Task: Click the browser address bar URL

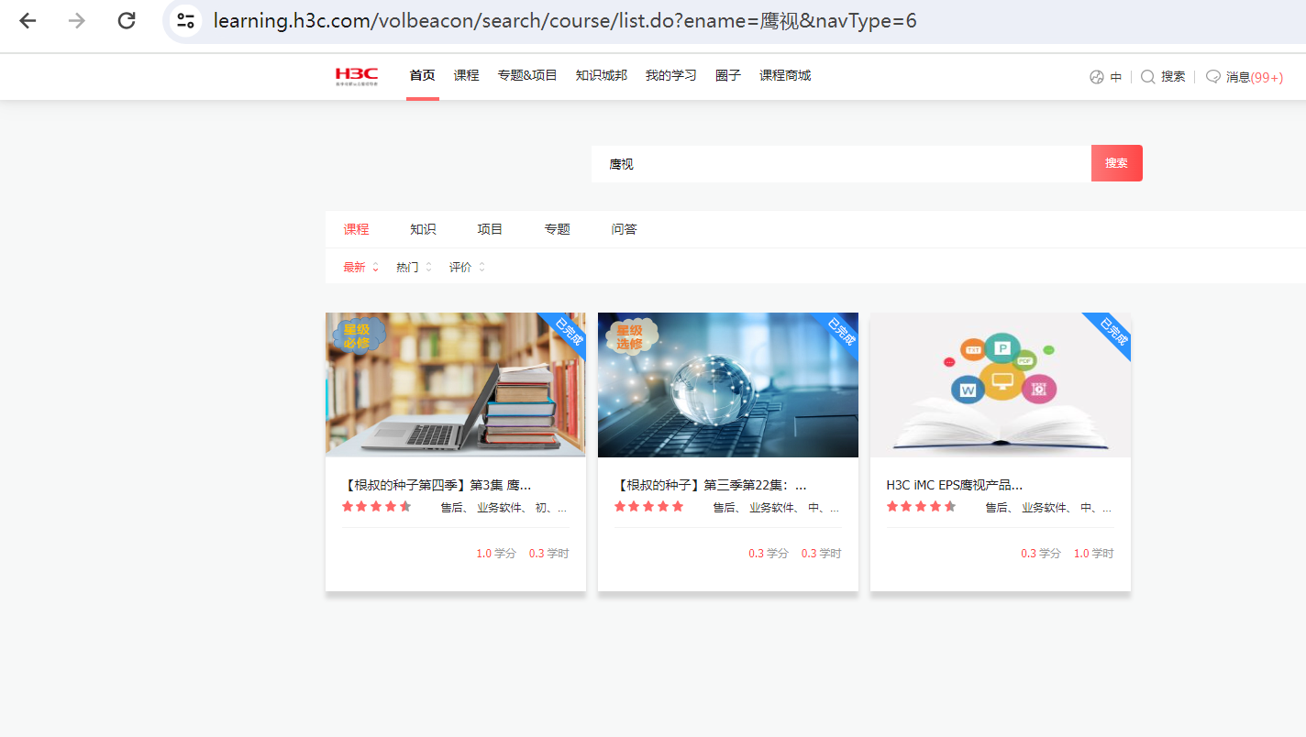Action: tap(565, 21)
